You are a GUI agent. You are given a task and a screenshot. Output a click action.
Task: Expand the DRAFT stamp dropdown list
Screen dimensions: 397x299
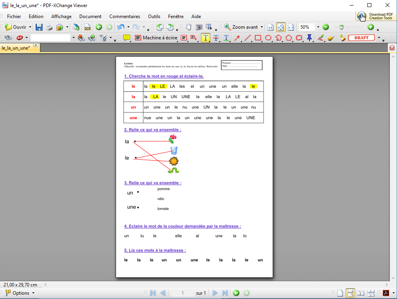point(379,38)
